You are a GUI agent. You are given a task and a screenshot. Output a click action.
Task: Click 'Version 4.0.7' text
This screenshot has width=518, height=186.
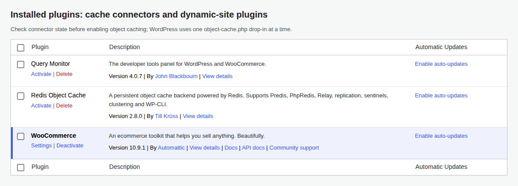125,76
